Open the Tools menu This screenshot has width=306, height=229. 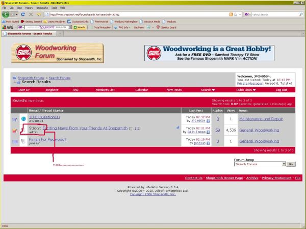coord(54,8)
